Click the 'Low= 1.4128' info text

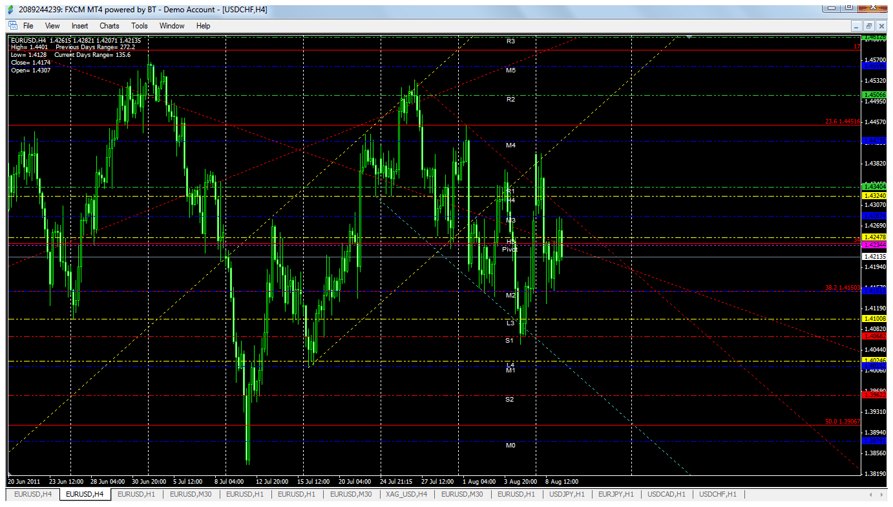(x=28, y=55)
